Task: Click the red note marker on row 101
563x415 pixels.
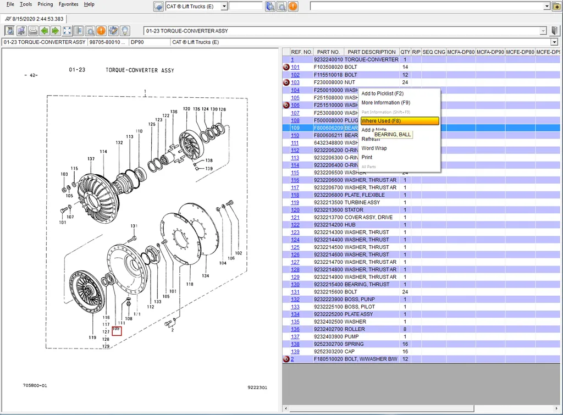Action: coord(286,67)
